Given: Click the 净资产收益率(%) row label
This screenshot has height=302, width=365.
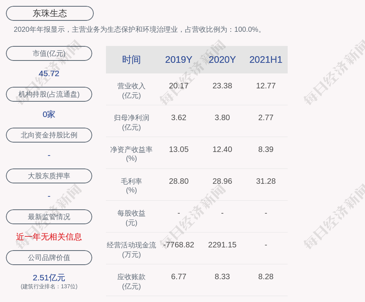Looking at the screenshot, I should 131,154.
